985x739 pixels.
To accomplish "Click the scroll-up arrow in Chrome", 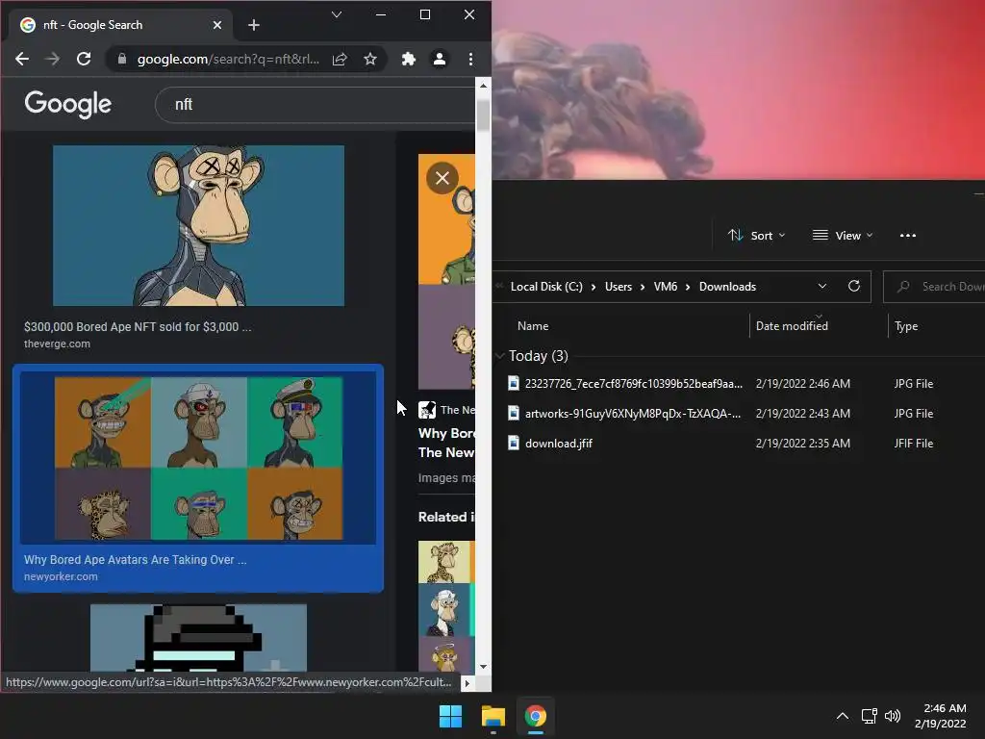I will click(x=483, y=85).
